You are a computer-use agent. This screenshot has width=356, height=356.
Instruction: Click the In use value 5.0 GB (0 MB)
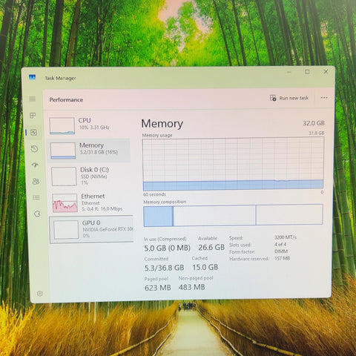tap(168, 248)
